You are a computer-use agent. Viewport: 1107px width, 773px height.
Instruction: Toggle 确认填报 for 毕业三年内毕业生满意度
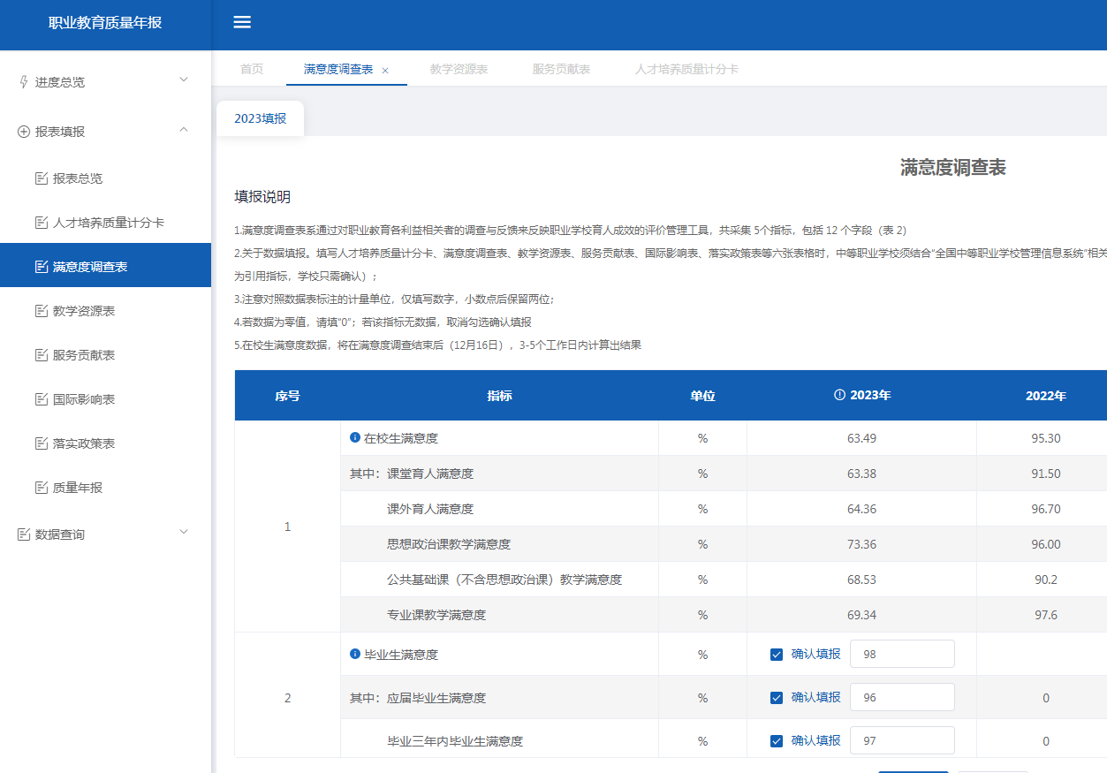coord(777,741)
